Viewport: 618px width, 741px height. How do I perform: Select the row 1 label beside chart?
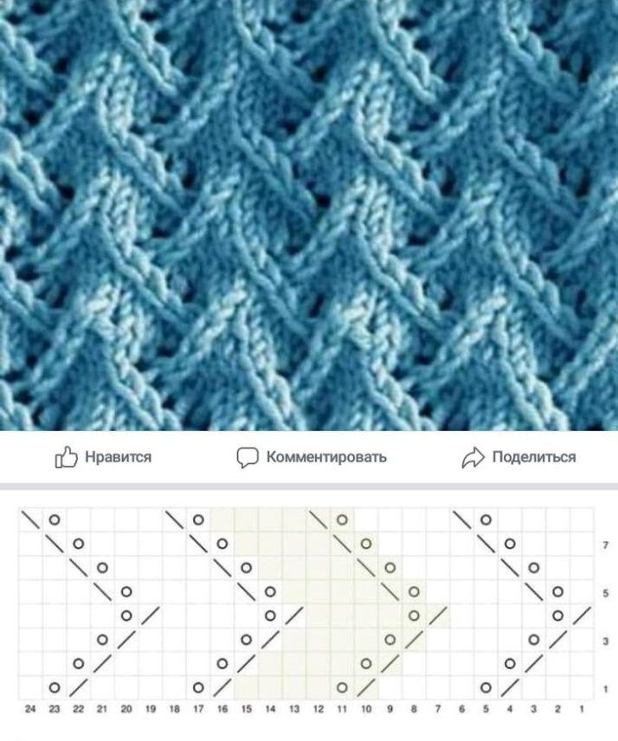pyautogui.click(x=606, y=689)
